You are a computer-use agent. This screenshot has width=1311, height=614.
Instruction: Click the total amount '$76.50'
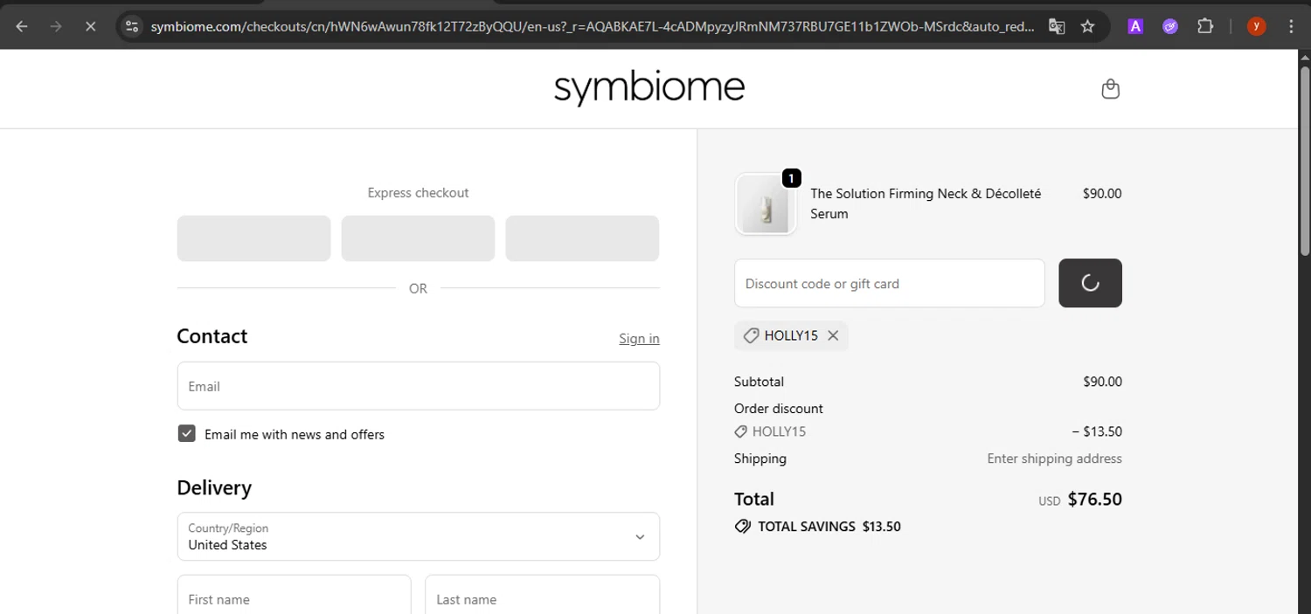pyautogui.click(x=1094, y=500)
